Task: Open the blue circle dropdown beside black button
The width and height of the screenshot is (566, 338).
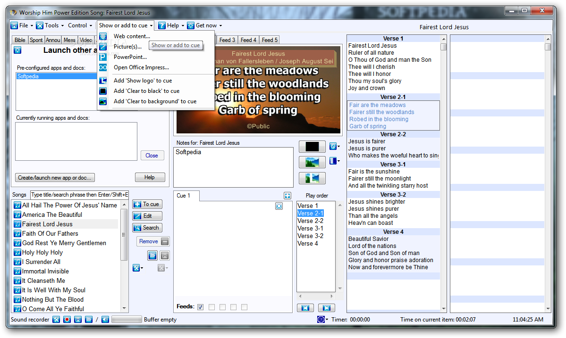Action: [x=334, y=146]
